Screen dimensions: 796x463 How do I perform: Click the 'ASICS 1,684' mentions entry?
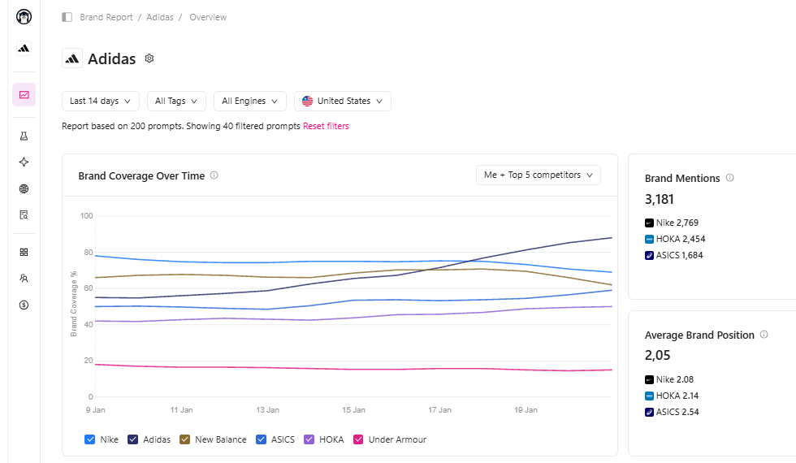(x=674, y=255)
